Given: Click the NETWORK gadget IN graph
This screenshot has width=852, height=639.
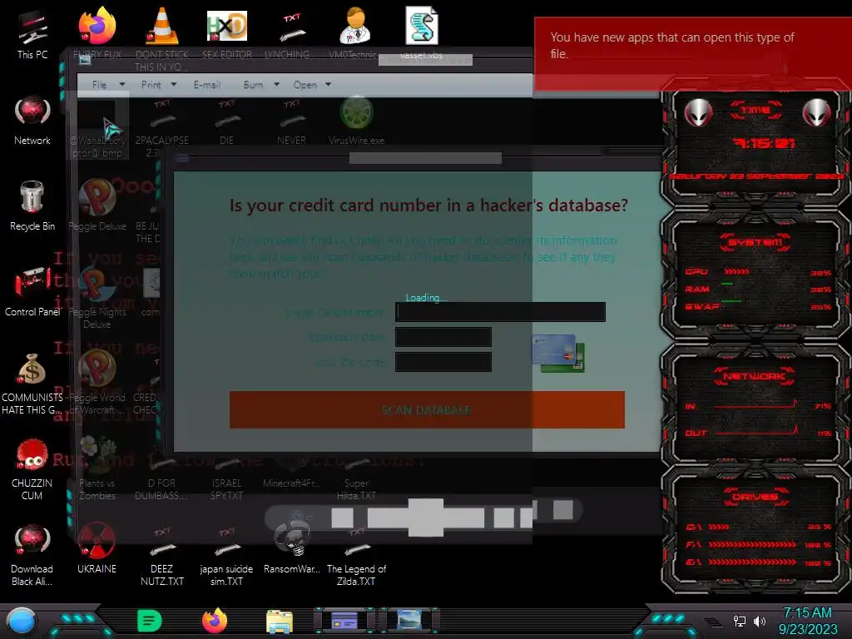Looking at the screenshot, I should [x=755, y=405].
